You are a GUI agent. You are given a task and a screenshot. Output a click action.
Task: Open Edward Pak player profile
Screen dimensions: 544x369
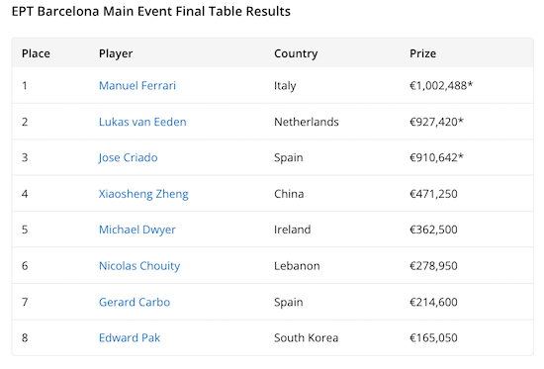click(130, 337)
